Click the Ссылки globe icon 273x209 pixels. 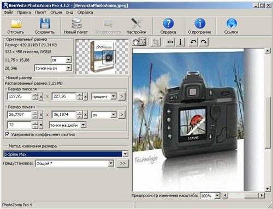[x=232, y=23]
